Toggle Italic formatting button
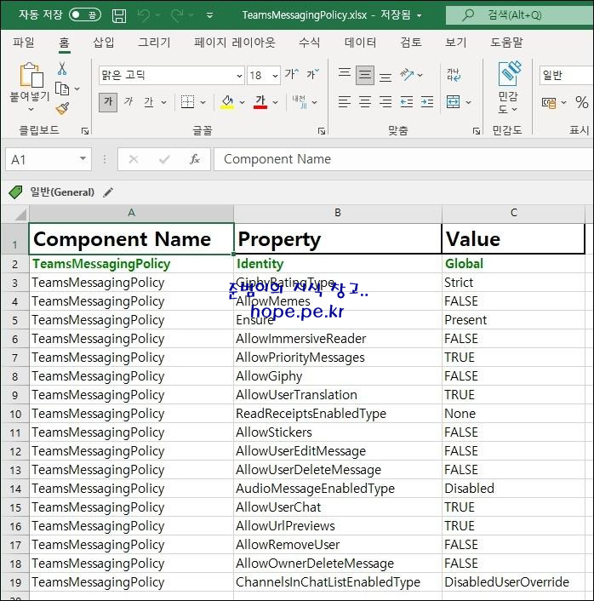The image size is (594, 601). pyautogui.click(x=129, y=102)
